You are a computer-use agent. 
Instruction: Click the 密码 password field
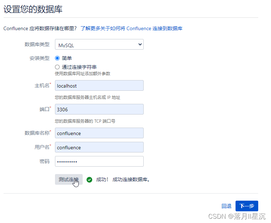tap(99, 161)
